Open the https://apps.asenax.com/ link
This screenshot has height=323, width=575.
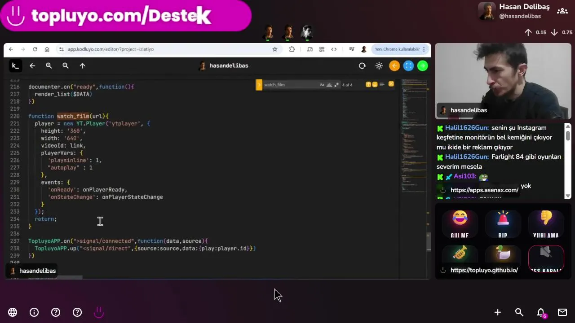(484, 190)
